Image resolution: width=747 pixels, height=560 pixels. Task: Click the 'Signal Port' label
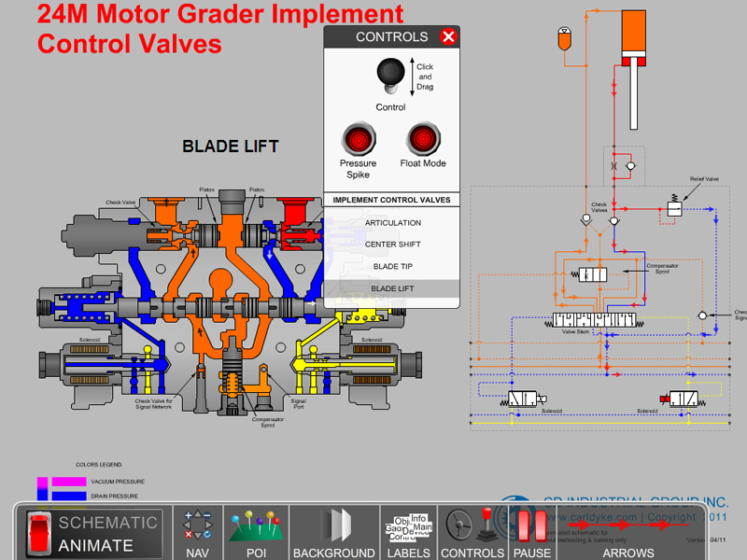click(298, 404)
